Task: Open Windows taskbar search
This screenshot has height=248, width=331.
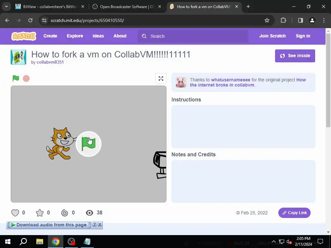Action: pos(23,242)
